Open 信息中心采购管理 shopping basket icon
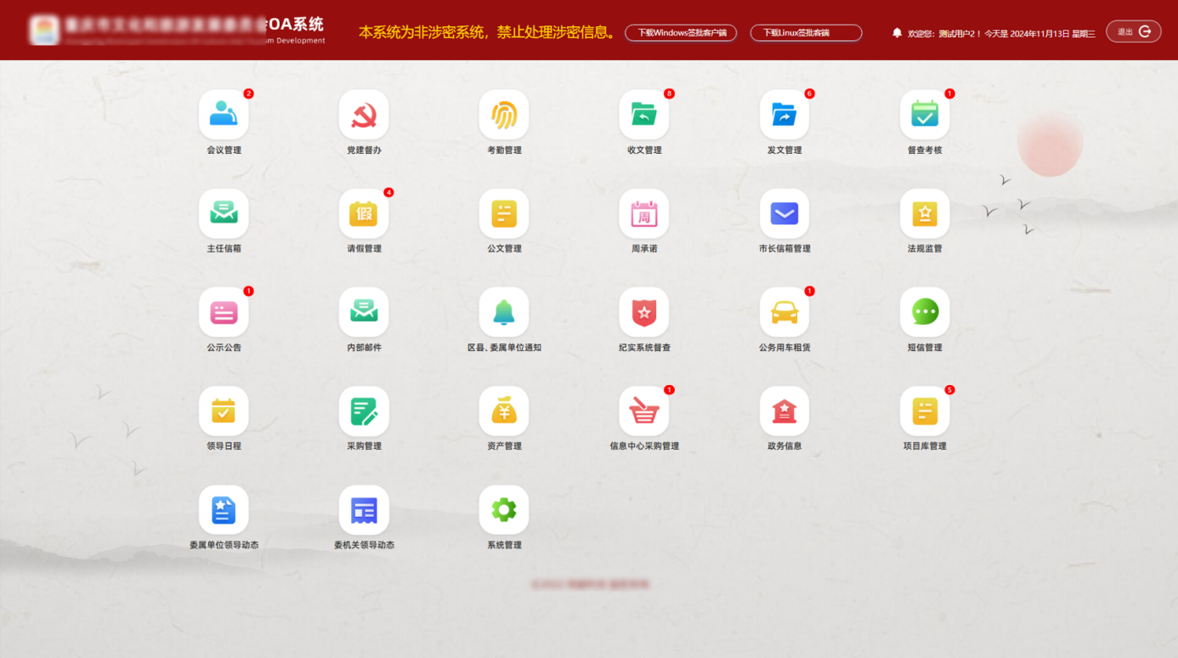 click(644, 411)
